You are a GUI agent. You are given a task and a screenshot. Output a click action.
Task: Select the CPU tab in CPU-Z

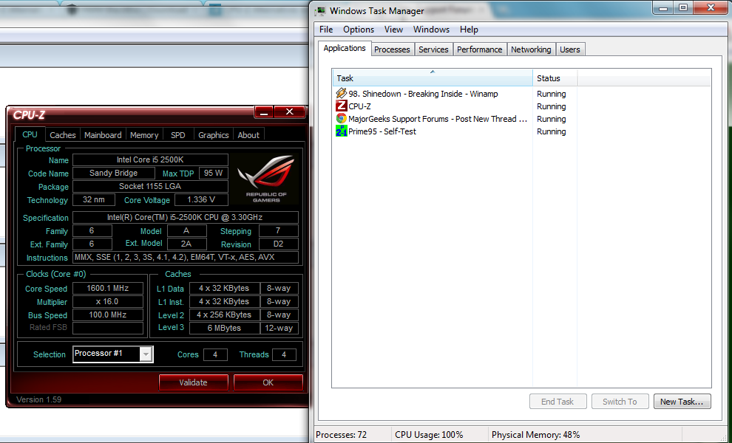point(30,134)
